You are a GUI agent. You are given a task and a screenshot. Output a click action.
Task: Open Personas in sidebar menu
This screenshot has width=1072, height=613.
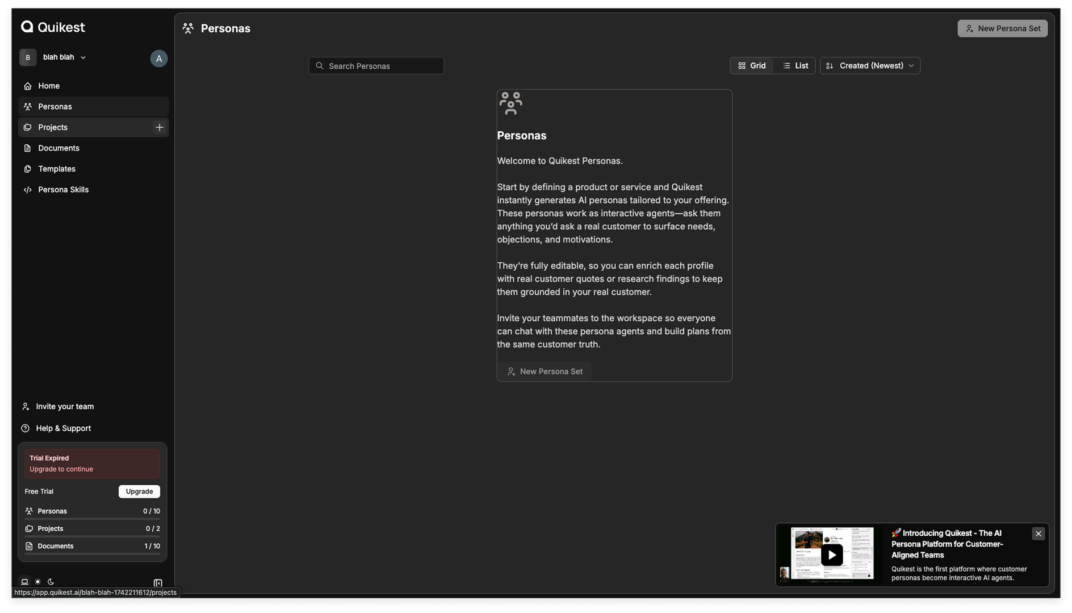(93, 107)
